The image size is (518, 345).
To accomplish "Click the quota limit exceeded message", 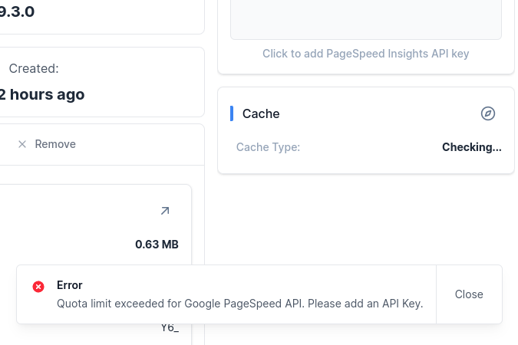I will pos(240,304).
